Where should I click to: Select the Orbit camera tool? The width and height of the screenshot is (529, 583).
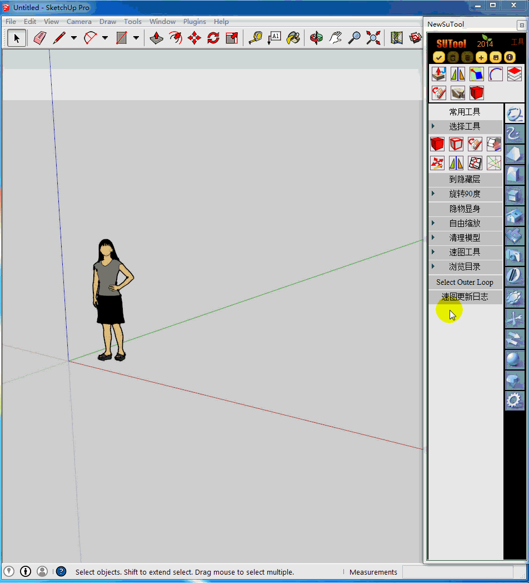tap(317, 38)
